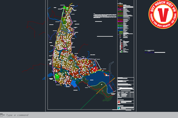Select the red emblem in title block
Screen dimensions: 178x118
119,102
